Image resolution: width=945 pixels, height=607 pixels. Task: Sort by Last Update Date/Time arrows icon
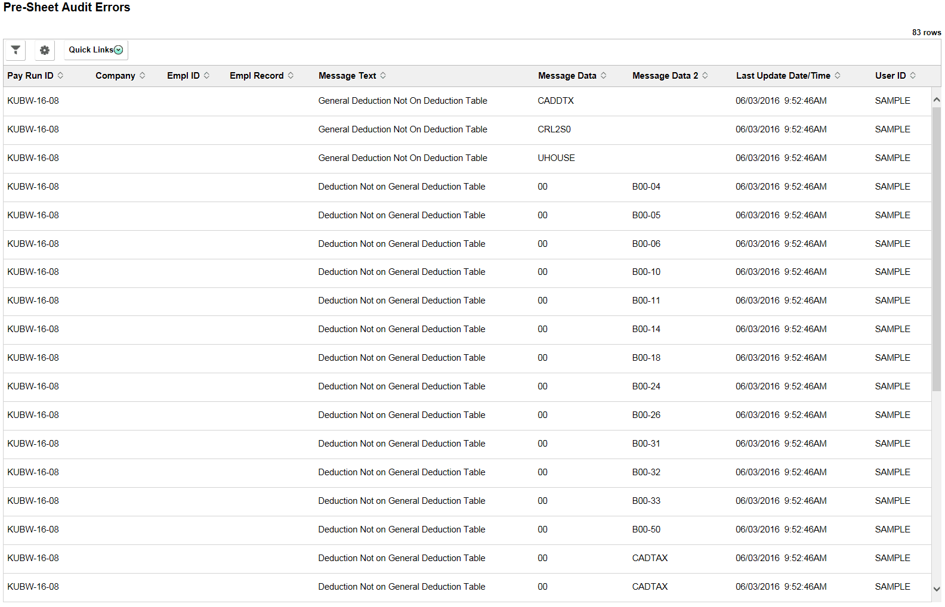click(837, 76)
